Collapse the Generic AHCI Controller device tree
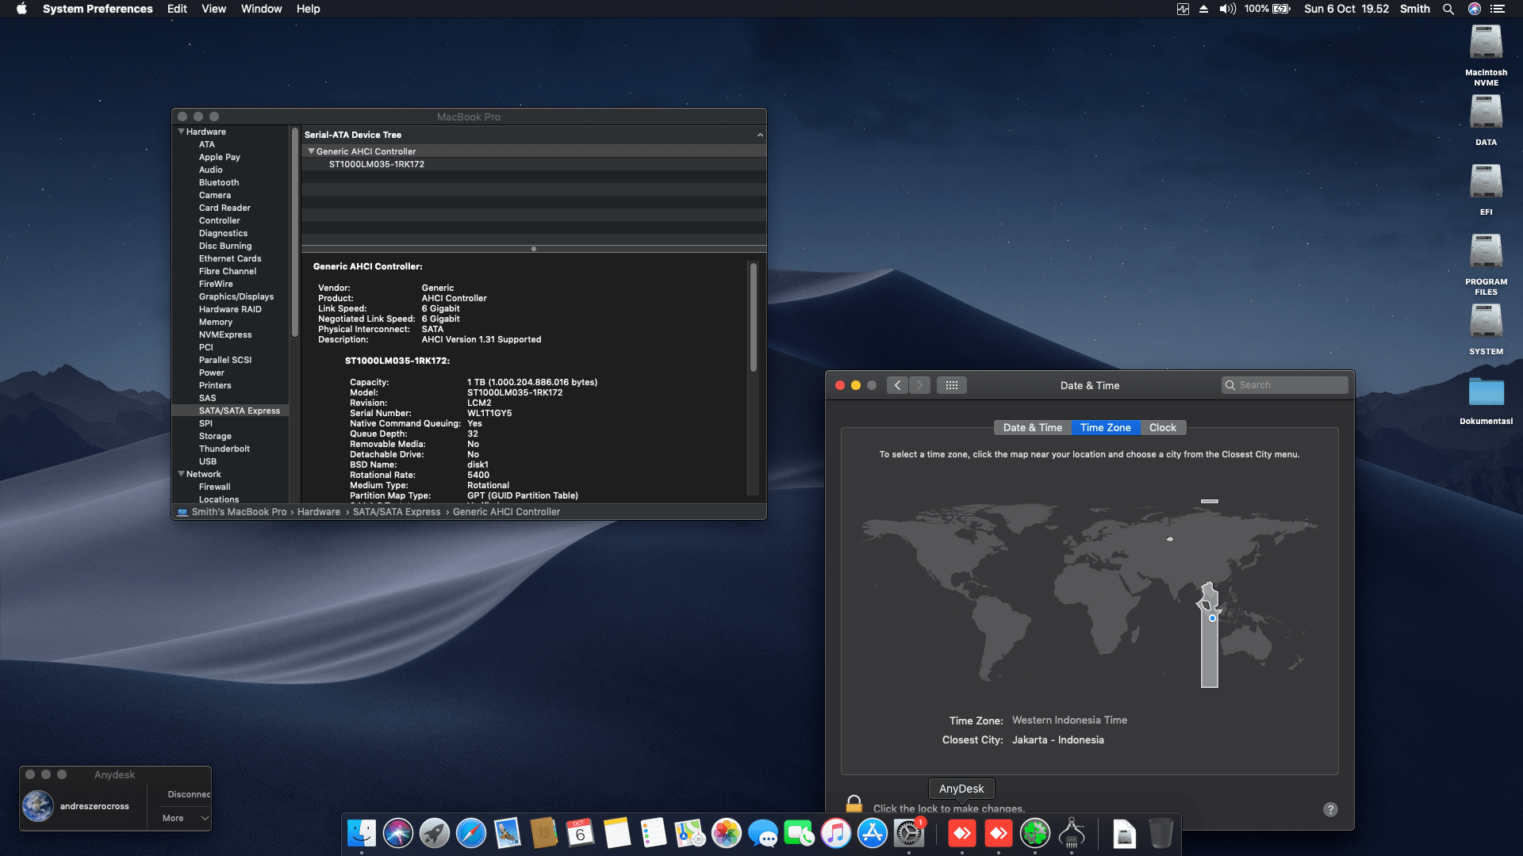1523x856 pixels. [x=311, y=151]
